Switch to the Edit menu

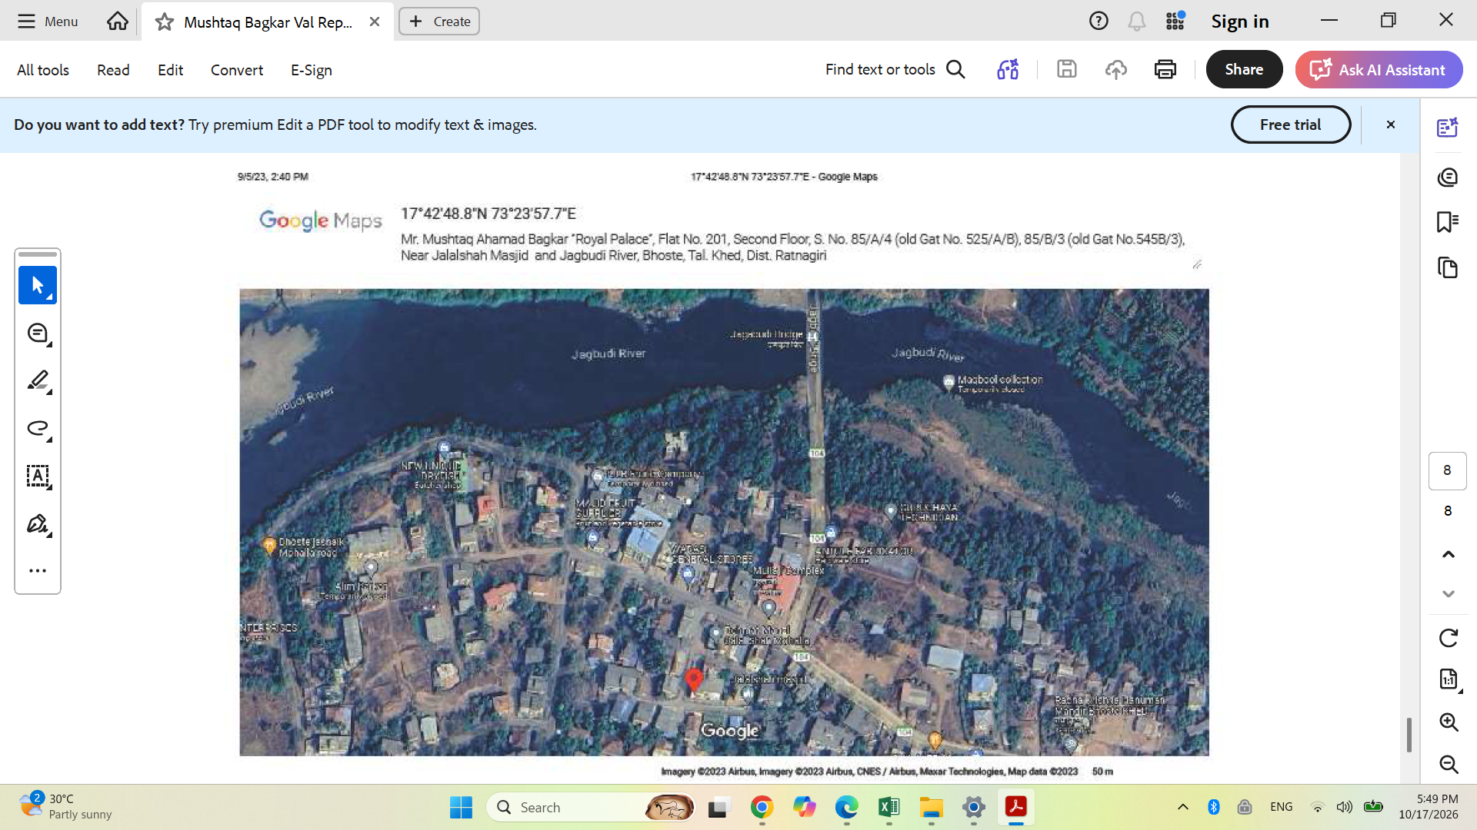(x=170, y=70)
